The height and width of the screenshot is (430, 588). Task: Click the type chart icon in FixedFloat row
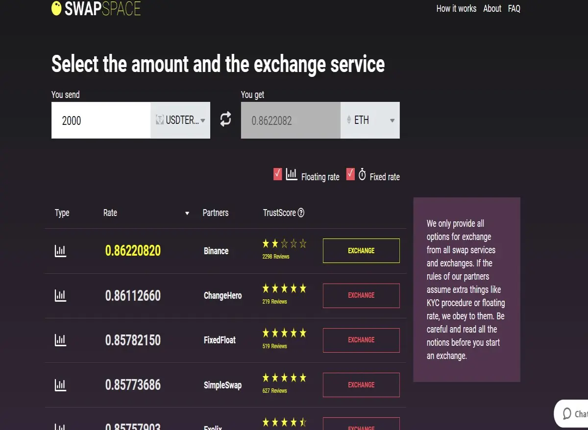click(x=60, y=340)
